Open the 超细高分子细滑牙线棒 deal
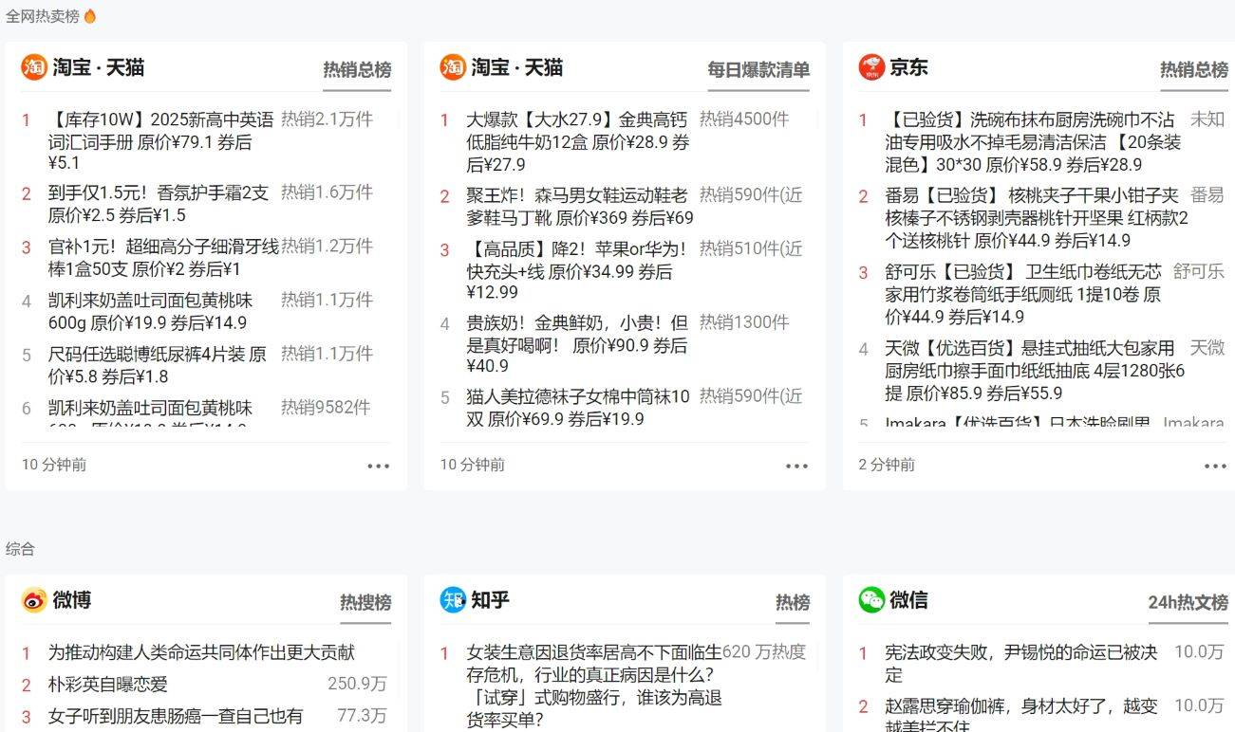 click(x=163, y=258)
